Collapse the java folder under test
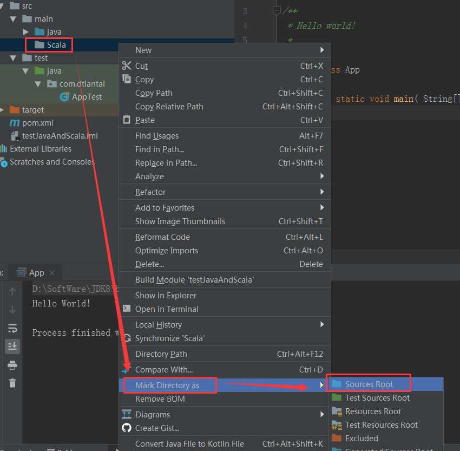The image size is (460, 451). coord(25,71)
